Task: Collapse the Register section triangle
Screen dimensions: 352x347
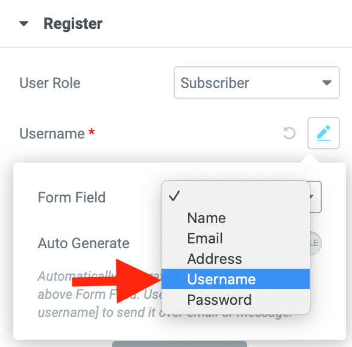Action: 24,23
